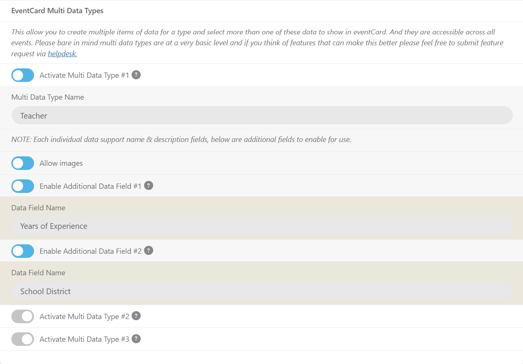Open help tooltip for Multi Data Type #1
This screenshot has height=364, width=523.
(136, 75)
